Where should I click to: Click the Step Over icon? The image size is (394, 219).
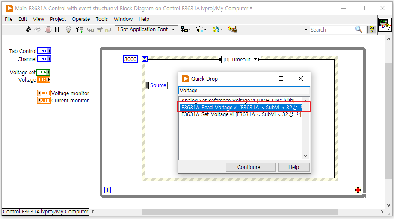(x=100, y=30)
